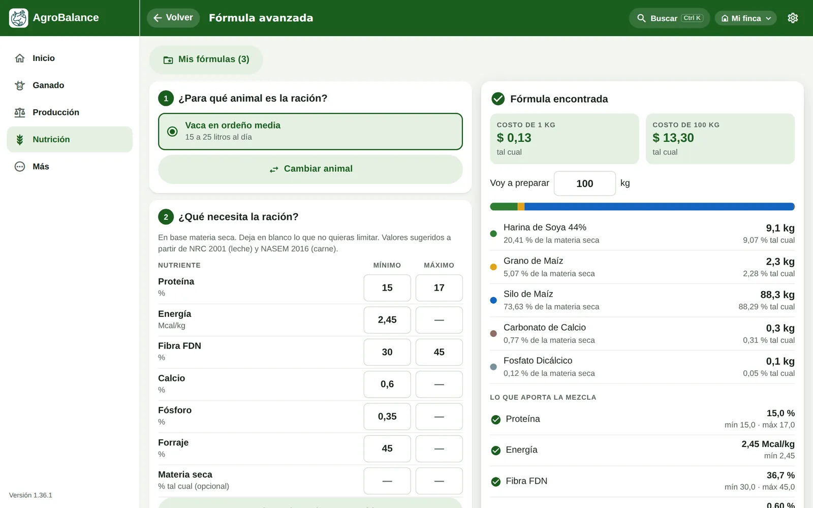Click the Proteína check mark in mezcla
The width and height of the screenshot is (813, 508).
click(x=496, y=420)
